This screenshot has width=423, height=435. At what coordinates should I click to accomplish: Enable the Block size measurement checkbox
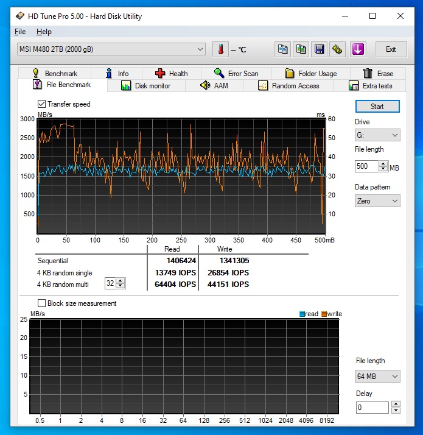(42, 303)
